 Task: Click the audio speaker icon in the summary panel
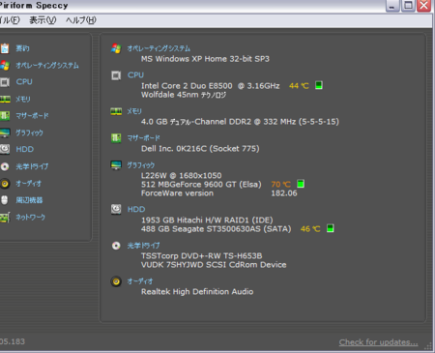[116, 281]
